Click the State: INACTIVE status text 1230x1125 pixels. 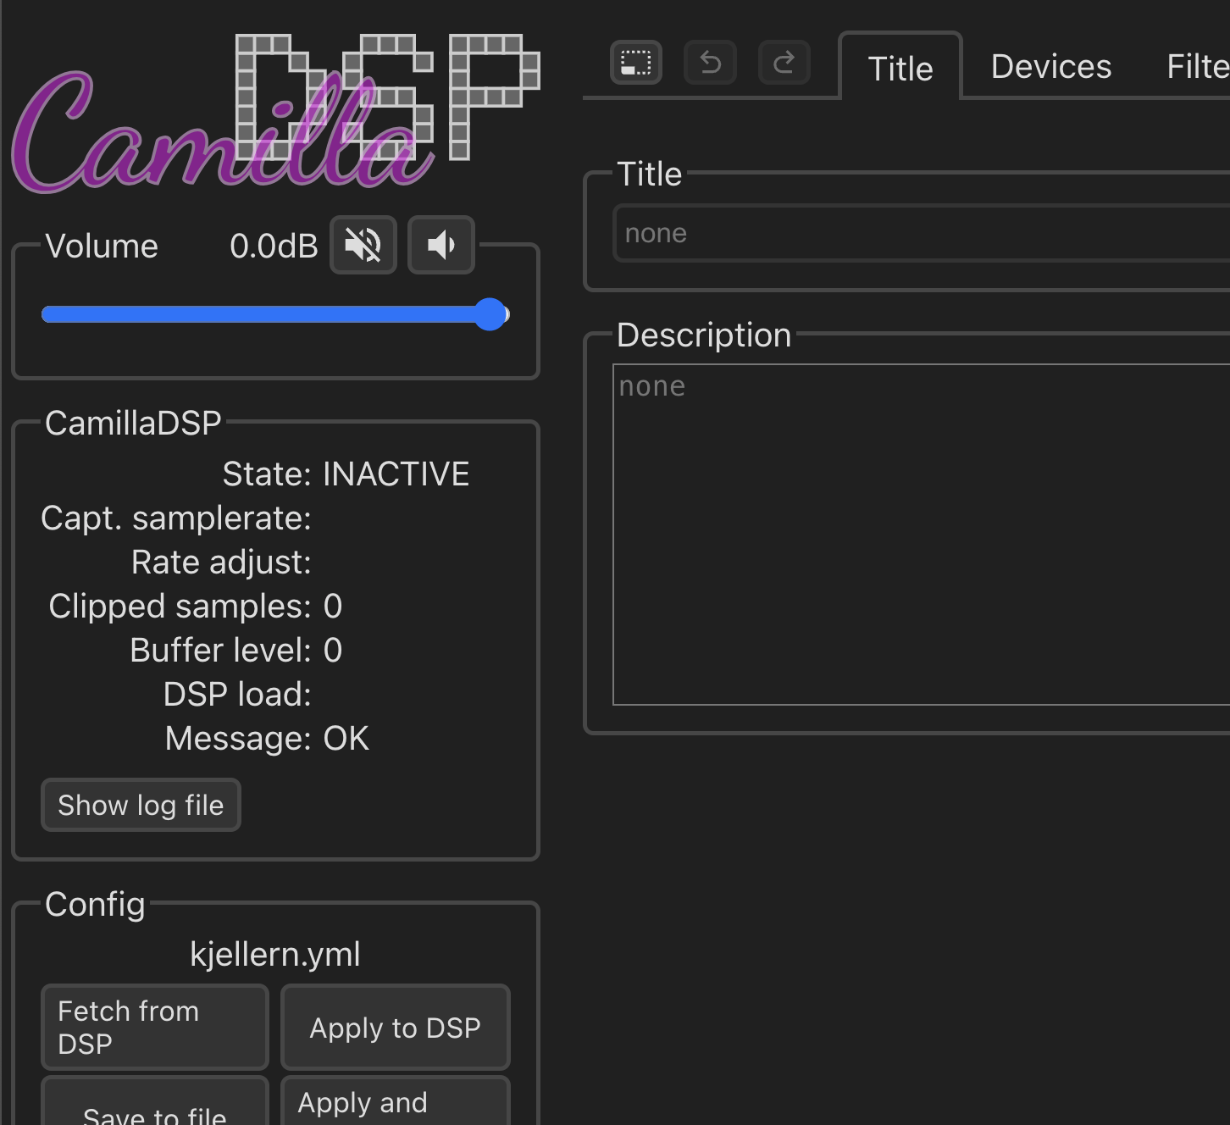[346, 474]
